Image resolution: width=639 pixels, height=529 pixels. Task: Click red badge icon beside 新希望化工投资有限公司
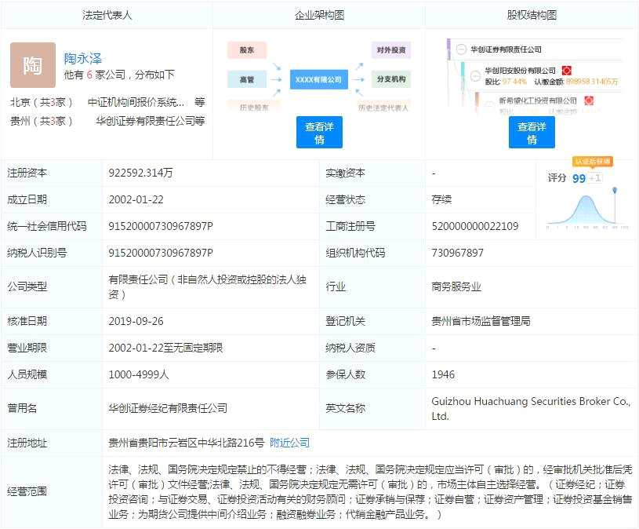click(x=589, y=100)
